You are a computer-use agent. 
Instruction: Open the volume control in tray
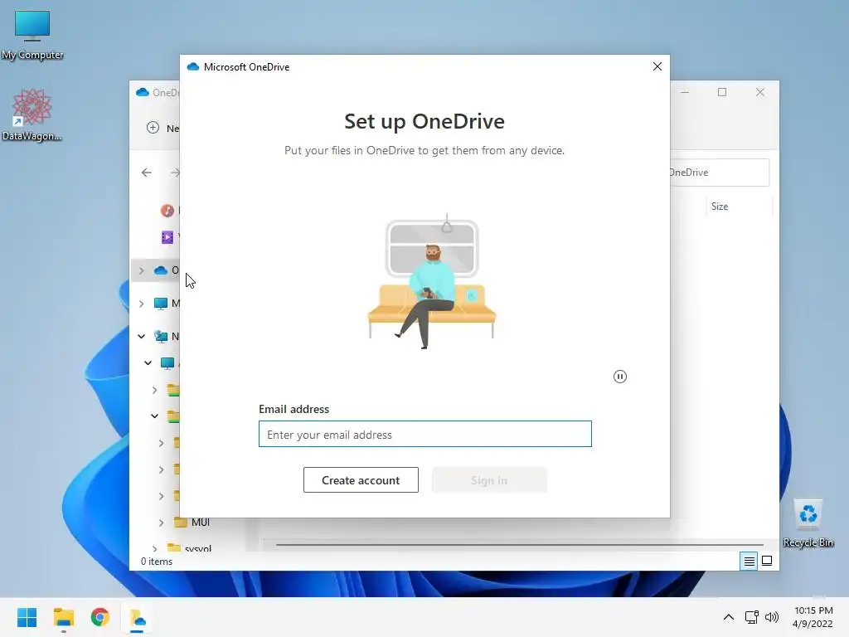click(x=772, y=617)
